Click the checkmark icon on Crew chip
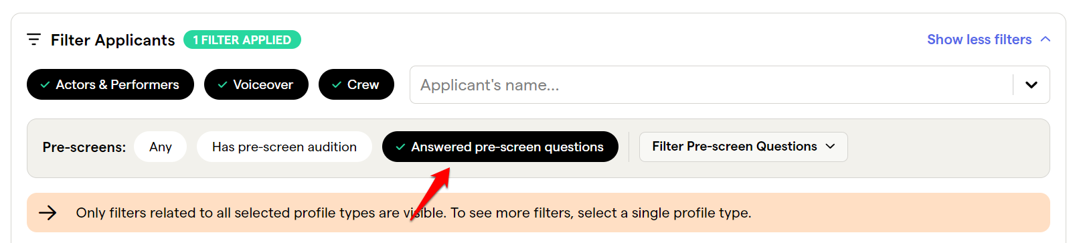The width and height of the screenshot is (1077, 243). (x=337, y=85)
